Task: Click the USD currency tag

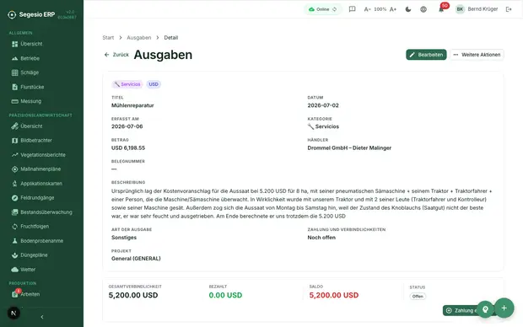Action: pos(154,84)
